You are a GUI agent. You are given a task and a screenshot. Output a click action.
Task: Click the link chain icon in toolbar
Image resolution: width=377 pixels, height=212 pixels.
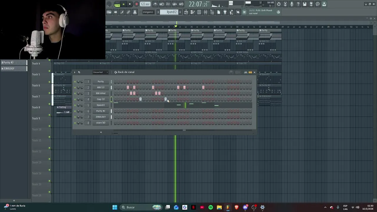128,12
